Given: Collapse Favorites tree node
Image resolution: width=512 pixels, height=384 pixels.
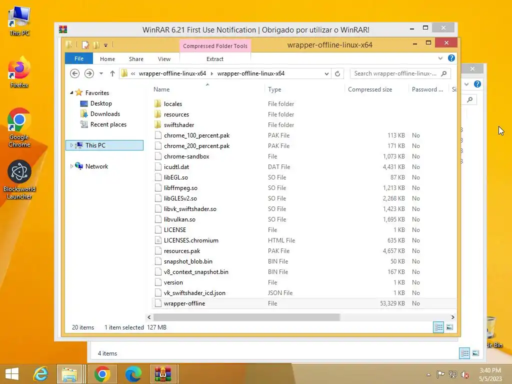Looking at the screenshot, I should click(x=71, y=92).
